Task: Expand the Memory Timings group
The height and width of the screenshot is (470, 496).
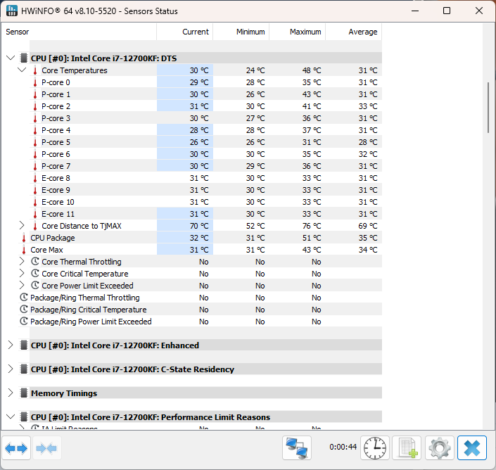Action: (11, 393)
